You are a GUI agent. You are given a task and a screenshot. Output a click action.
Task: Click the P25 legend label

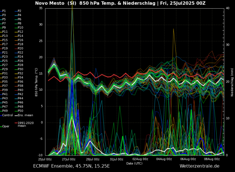pyautogui.click(x=5, y=61)
